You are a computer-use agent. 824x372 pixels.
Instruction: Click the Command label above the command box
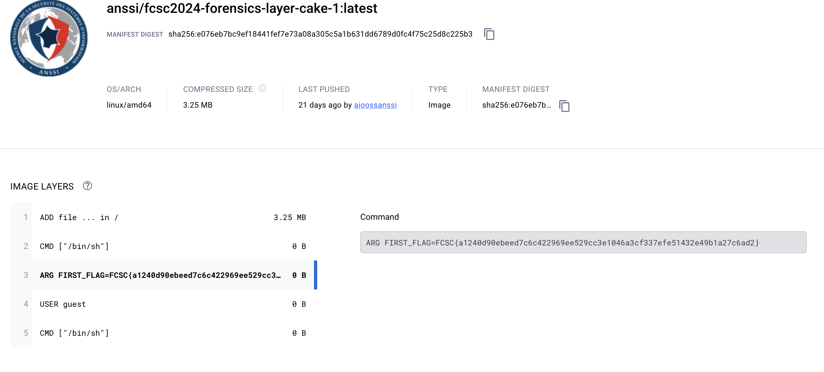point(379,217)
